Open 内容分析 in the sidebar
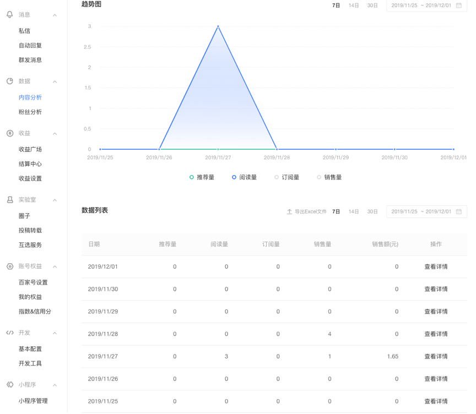The height and width of the screenshot is (414, 476). 30,97
